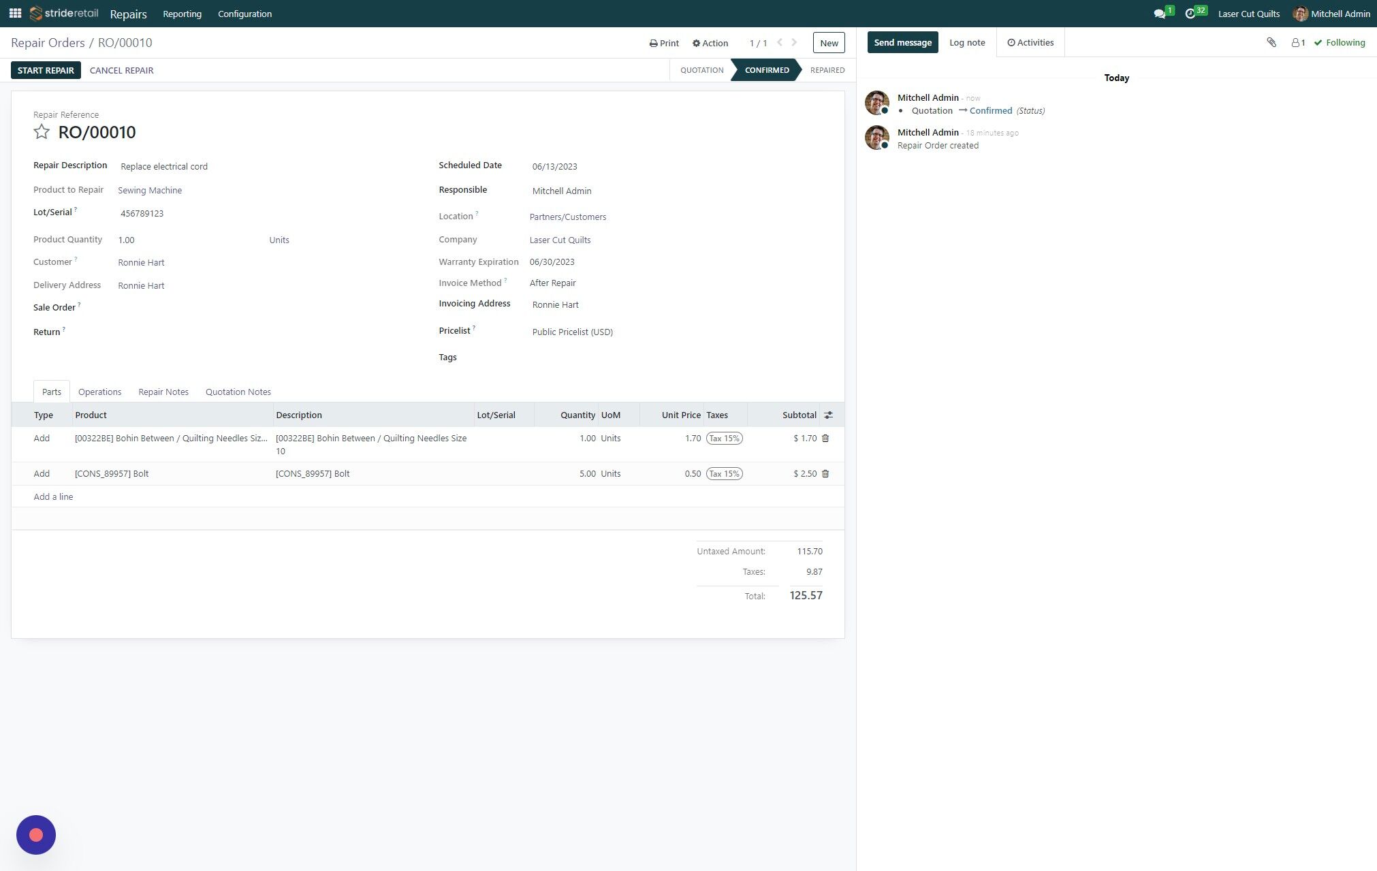The width and height of the screenshot is (1377, 871).
Task: Switch to the Quotation Notes tab
Action: point(238,392)
